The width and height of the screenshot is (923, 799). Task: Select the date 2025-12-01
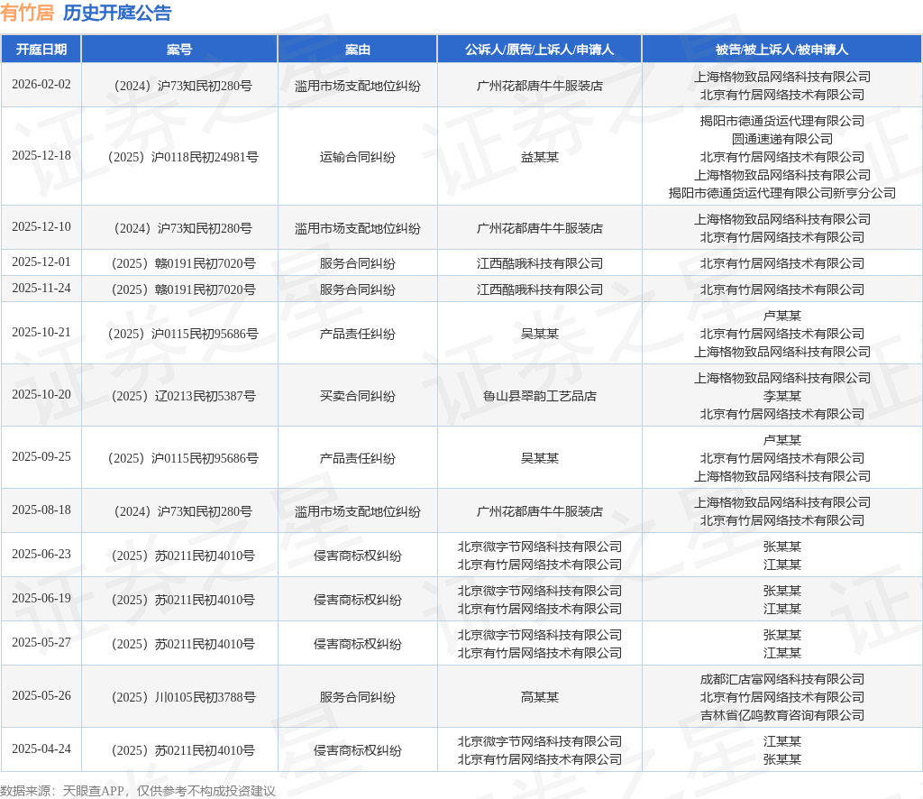41,262
